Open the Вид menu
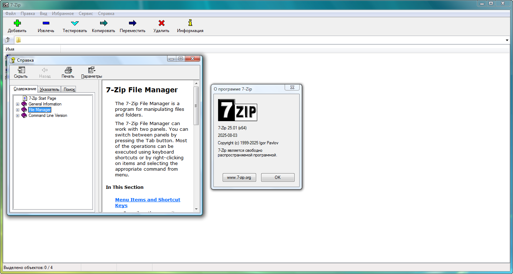The height and width of the screenshot is (274, 513). [43, 14]
